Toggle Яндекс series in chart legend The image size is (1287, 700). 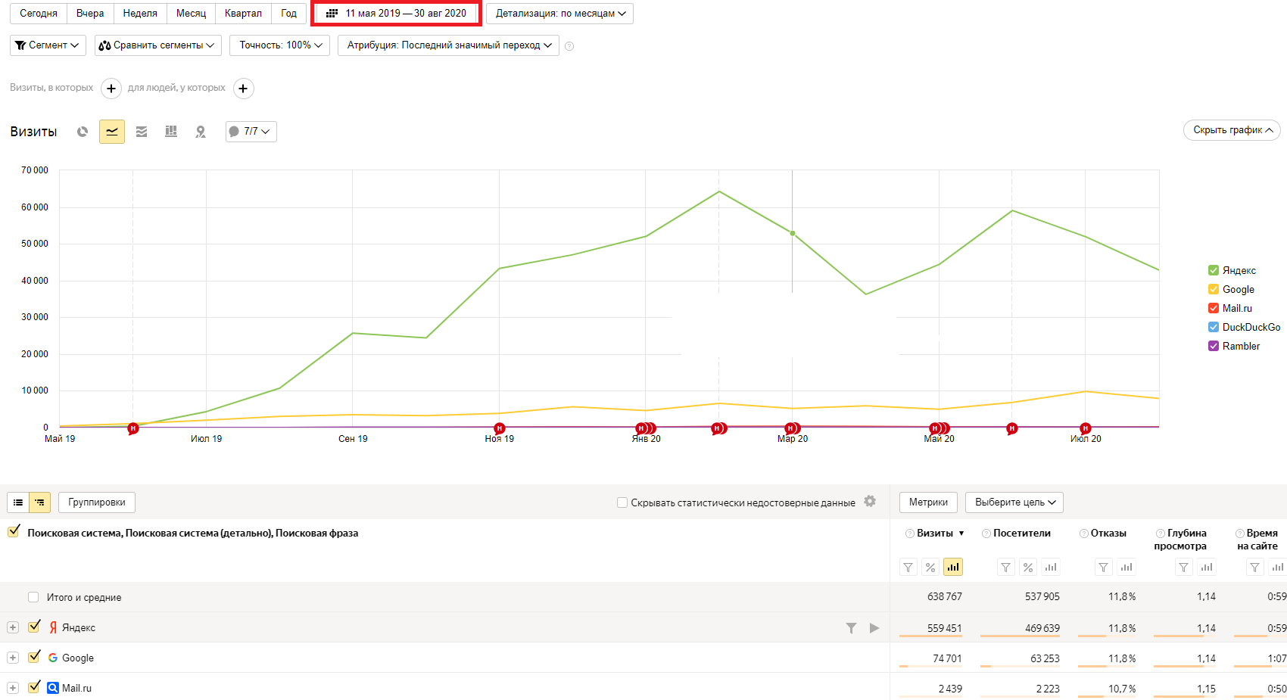[1214, 270]
